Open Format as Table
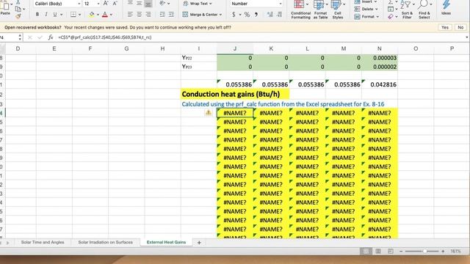 tap(320, 10)
